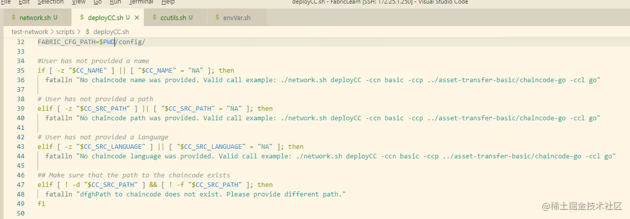Image resolution: width=630 pixels, height=219 pixels.
Task: Click comment 'Make sure that the path to the chaincode exists'
Action: click(x=140, y=175)
